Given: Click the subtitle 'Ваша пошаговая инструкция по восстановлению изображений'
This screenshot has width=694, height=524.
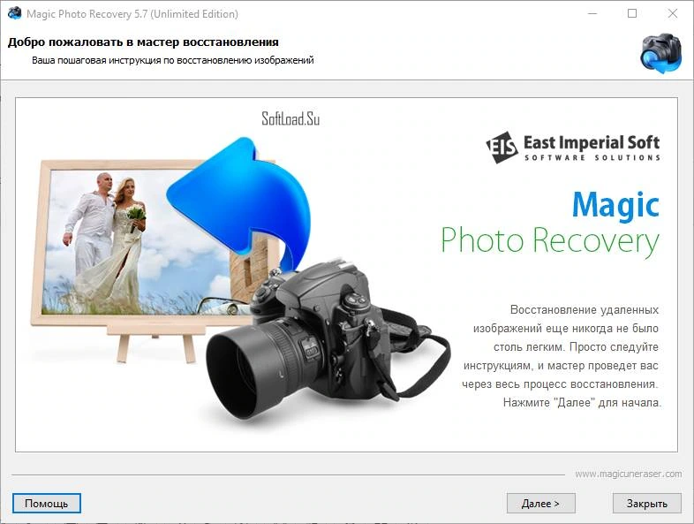Looking at the screenshot, I should (x=172, y=60).
